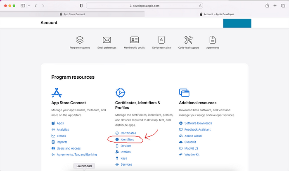Reload the page with refresh icon
This screenshot has width=289, height=171.
coord(200,6)
